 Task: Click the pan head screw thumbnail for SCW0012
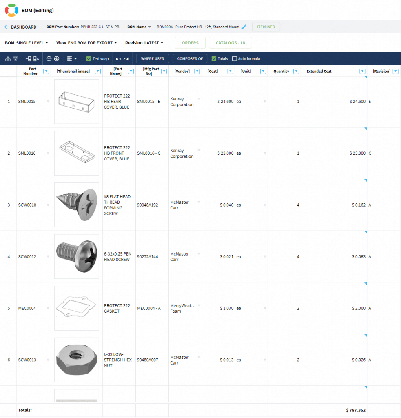(x=77, y=257)
